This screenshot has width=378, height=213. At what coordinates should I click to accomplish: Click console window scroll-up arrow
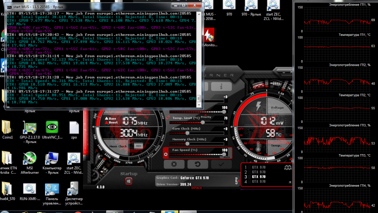tap(199, 14)
